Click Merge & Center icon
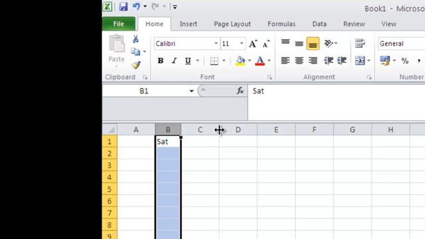Viewport: 425px width, 239px height. tap(360, 60)
